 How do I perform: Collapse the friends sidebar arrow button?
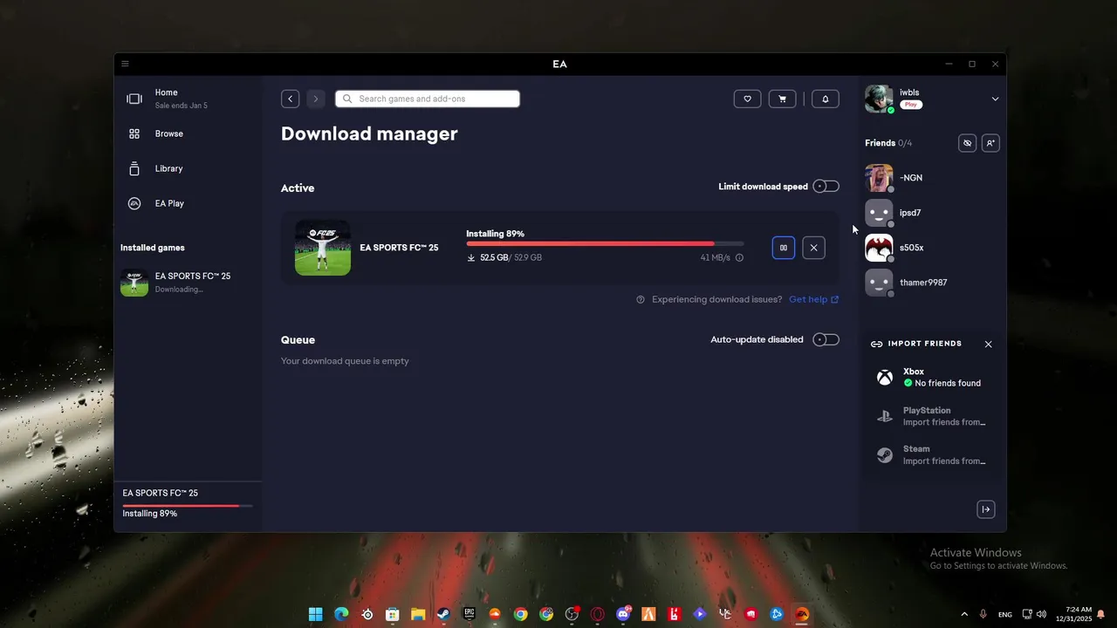click(x=986, y=509)
